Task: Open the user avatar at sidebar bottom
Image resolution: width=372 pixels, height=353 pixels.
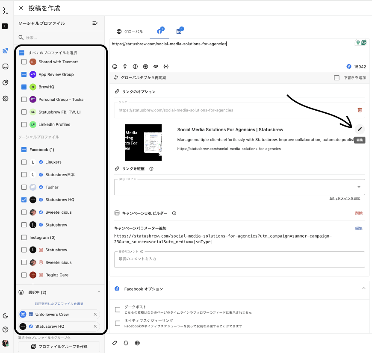Action: (x=5, y=343)
